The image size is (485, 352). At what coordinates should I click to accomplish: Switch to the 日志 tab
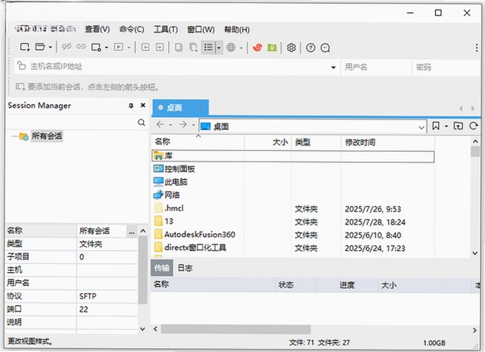(x=185, y=268)
